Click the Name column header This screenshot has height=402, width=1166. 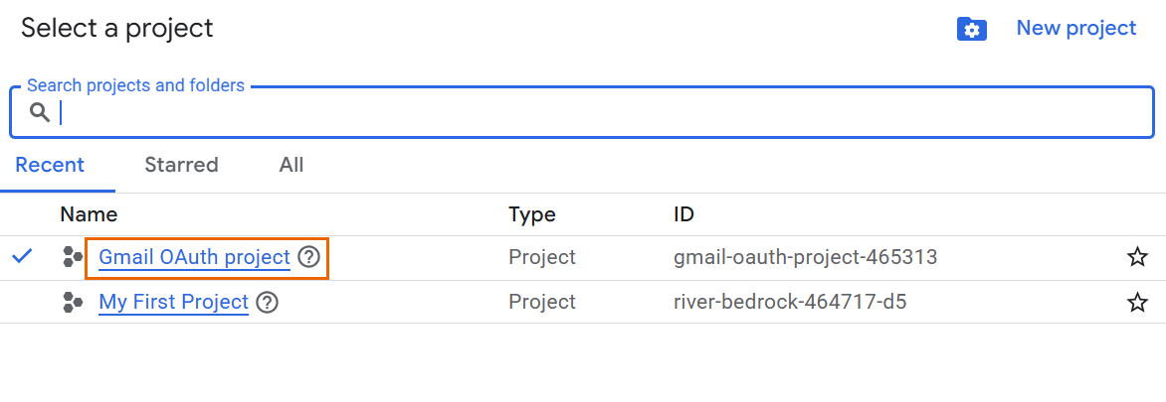coord(89,214)
